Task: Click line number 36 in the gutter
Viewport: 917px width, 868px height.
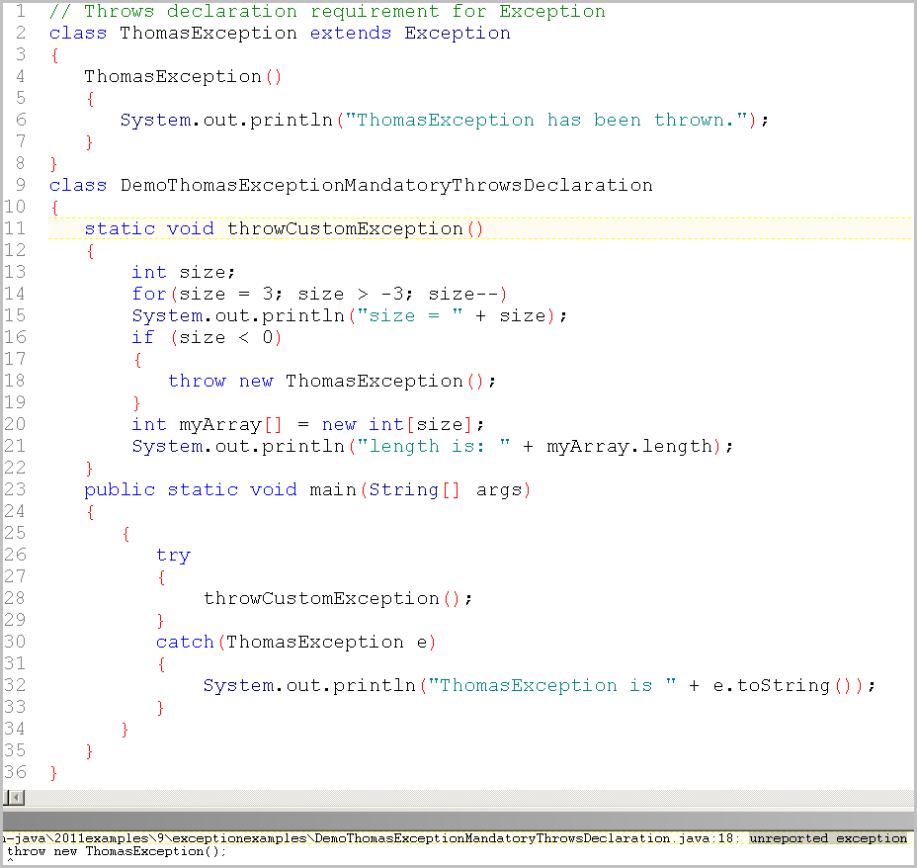Action: (x=15, y=772)
